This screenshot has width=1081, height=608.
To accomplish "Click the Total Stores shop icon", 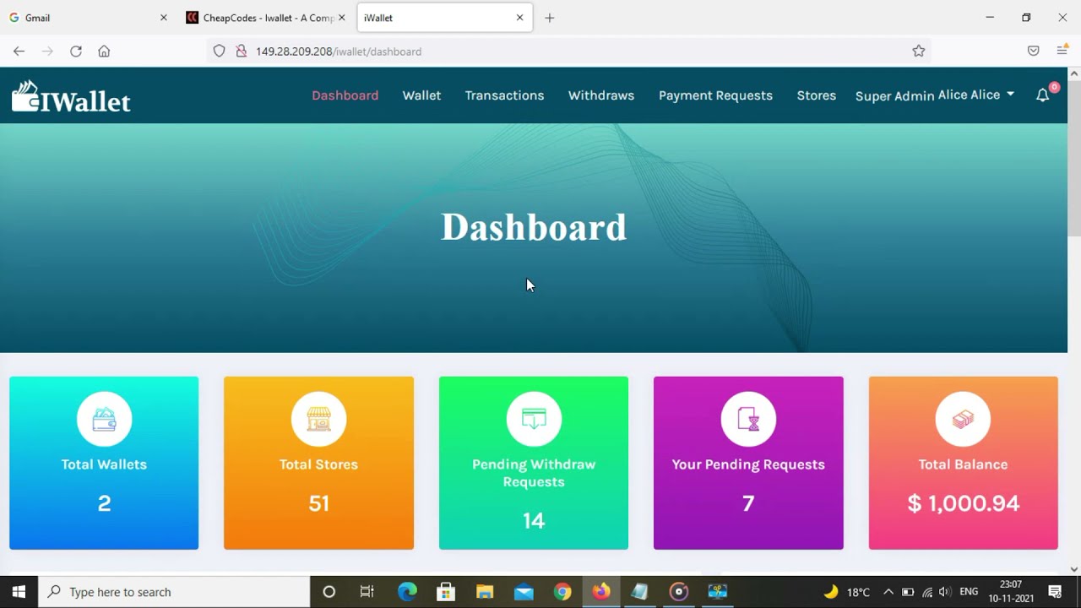I will coord(318,420).
